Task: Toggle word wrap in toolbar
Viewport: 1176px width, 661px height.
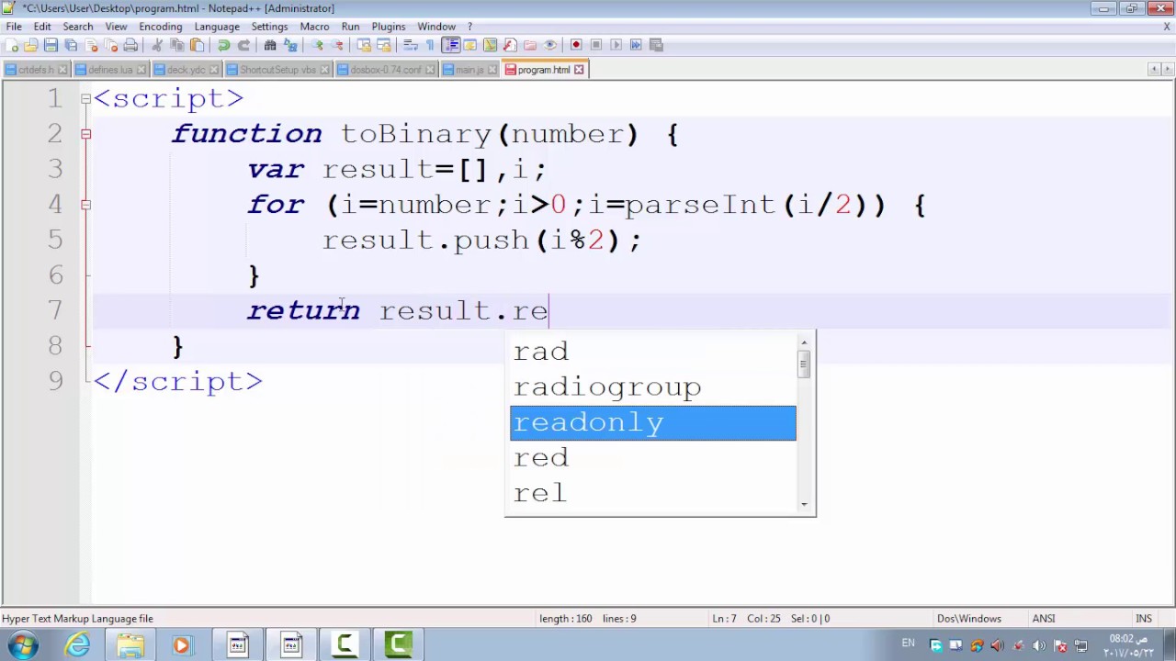Action: tap(410, 45)
